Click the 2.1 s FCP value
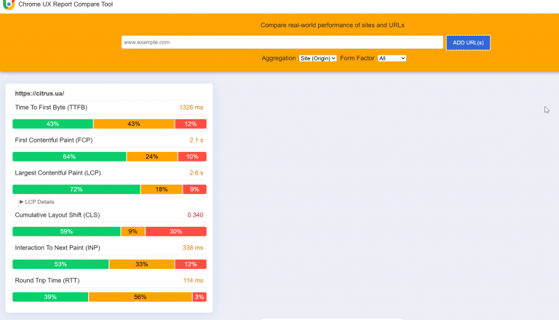The height and width of the screenshot is (320, 559). [196, 140]
